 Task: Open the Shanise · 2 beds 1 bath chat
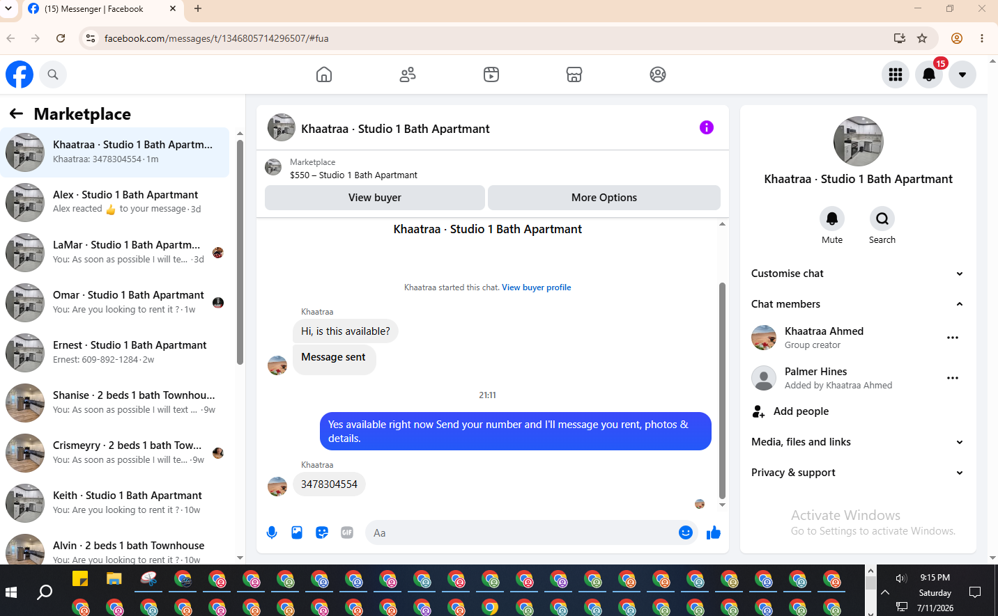point(115,403)
